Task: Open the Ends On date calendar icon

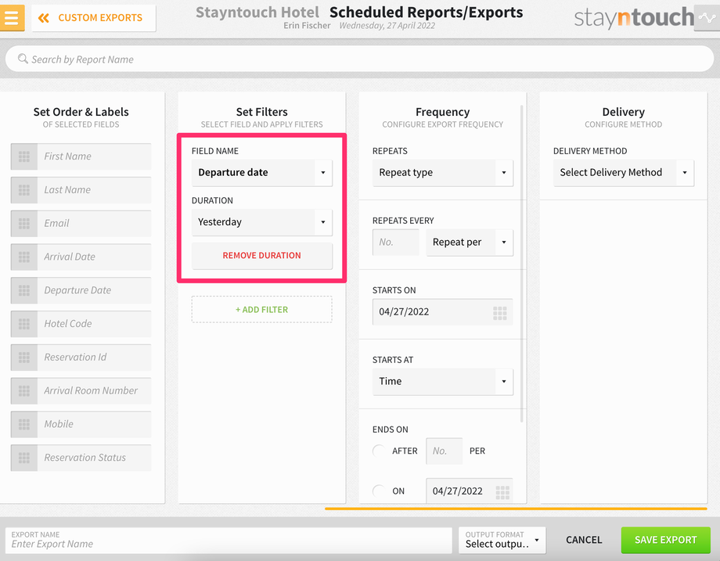Action: point(502,492)
